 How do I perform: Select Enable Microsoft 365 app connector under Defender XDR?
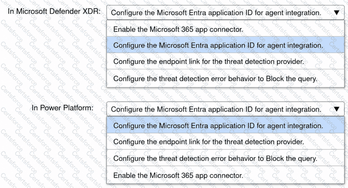click(x=225, y=29)
